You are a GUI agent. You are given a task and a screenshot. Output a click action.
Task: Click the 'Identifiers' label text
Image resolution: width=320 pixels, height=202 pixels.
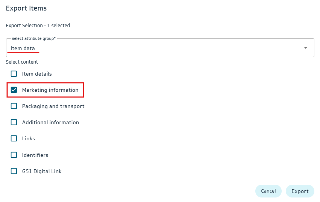point(35,155)
